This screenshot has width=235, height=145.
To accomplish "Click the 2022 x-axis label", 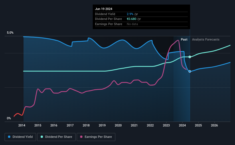I will coord(150,125).
